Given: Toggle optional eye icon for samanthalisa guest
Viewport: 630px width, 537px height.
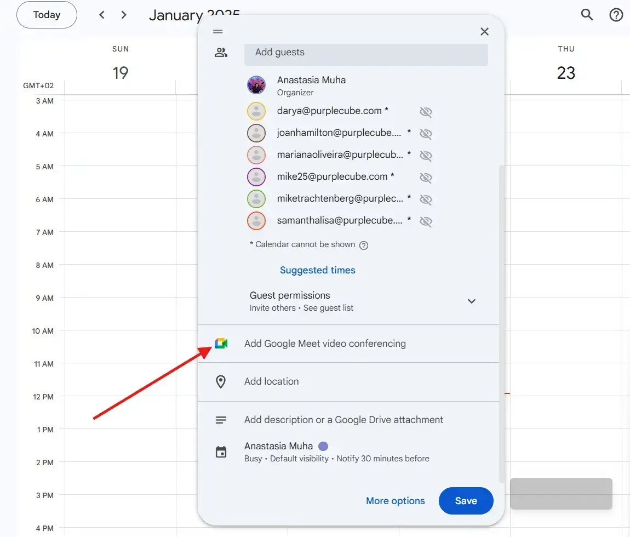Looking at the screenshot, I should (x=426, y=221).
